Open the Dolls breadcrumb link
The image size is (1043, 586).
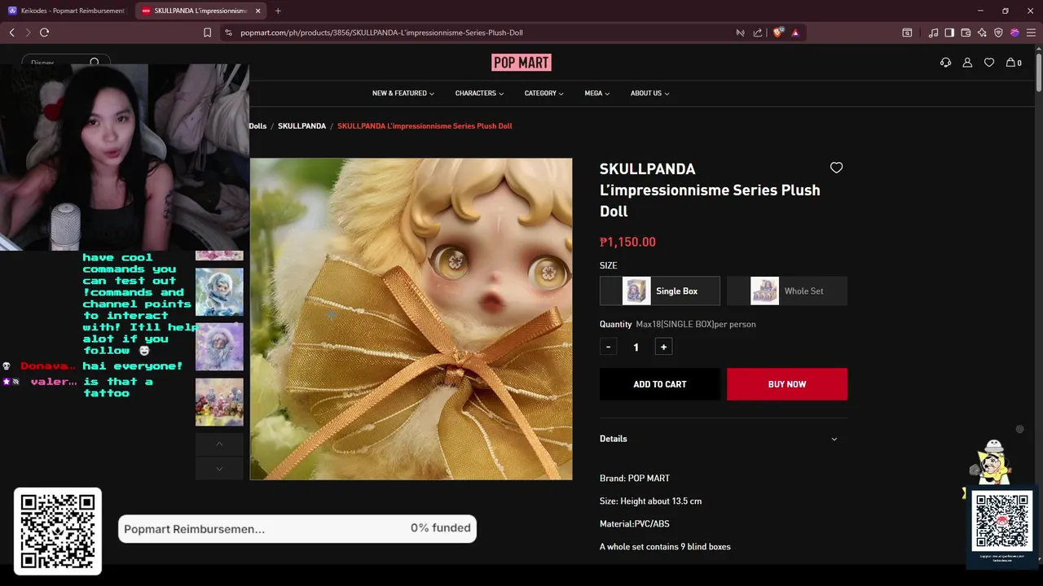(x=257, y=126)
